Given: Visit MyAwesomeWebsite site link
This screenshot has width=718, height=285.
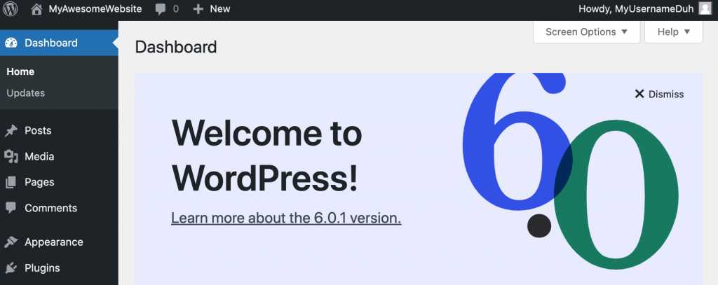Looking at the screenshot, I should tap(95, 9).
